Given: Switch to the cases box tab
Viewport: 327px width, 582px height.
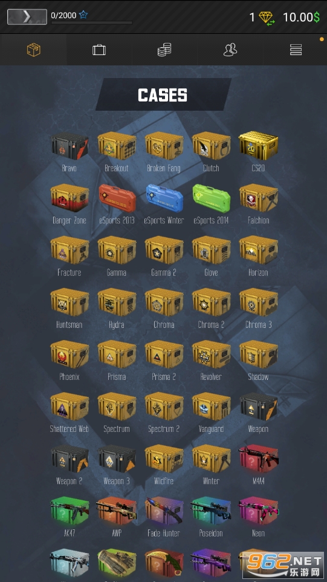Looking at the screenshot, I should click(33, 50).
